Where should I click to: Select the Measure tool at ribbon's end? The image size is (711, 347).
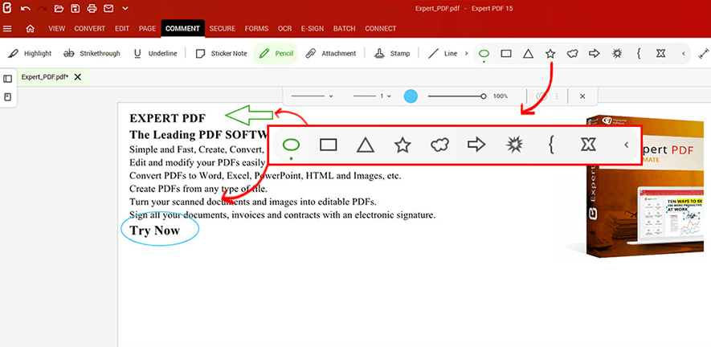(x=704, y=54)
